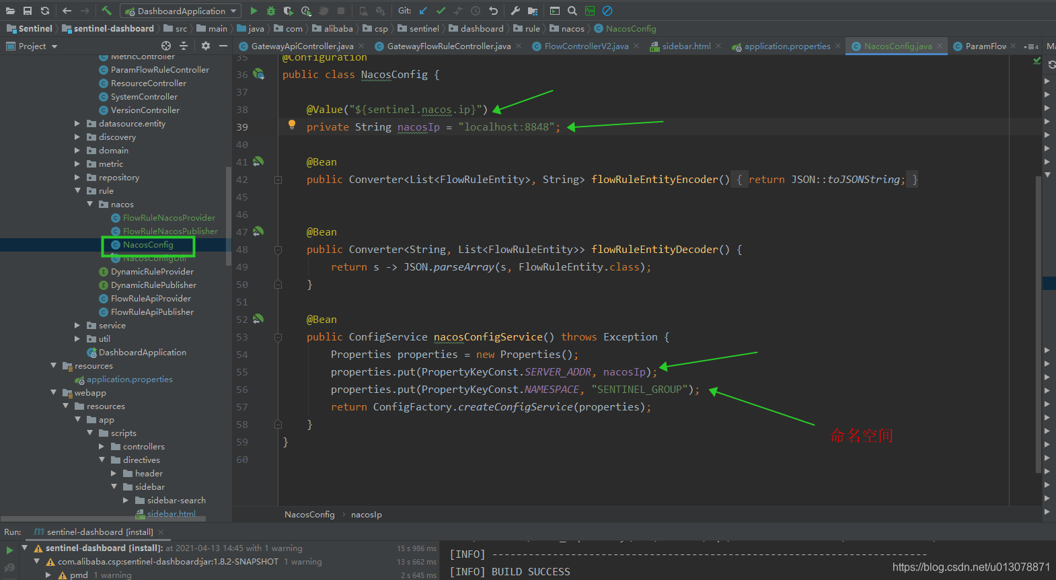
Task: Click the Git Rollback undo icon
Action: click(493, 11)
